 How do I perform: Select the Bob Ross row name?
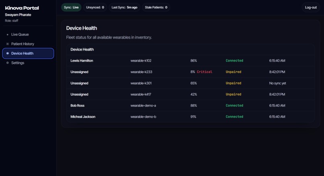(x=77, y=105)
